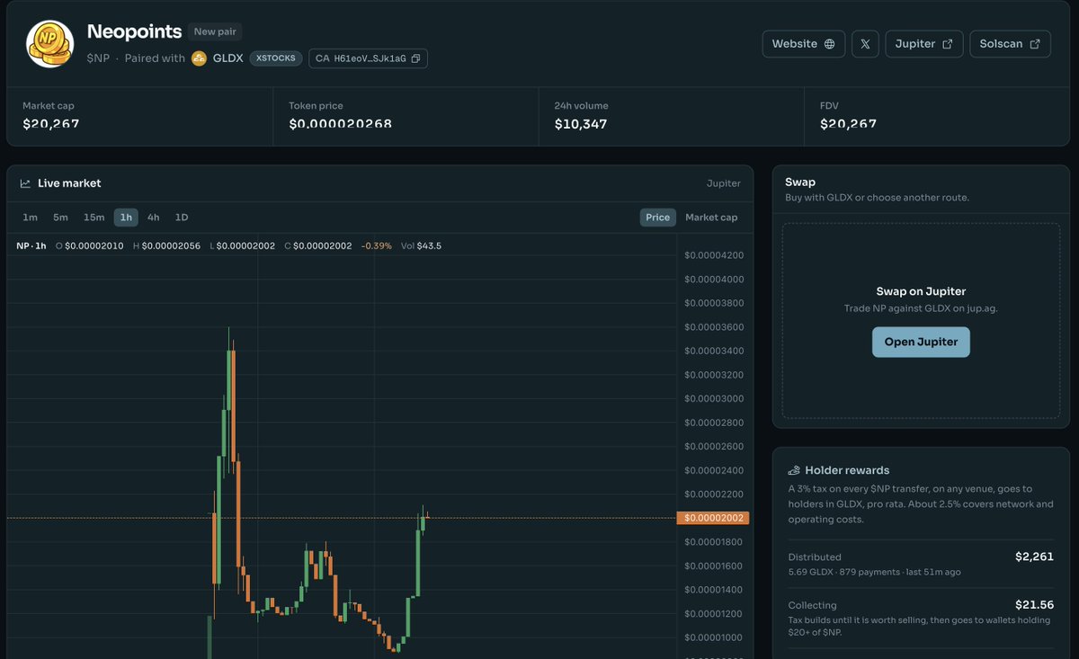This screenshot has height=659, width=1079.
Task: Click the Swap on Jupiter heading
Action: [x=921, y=291]
